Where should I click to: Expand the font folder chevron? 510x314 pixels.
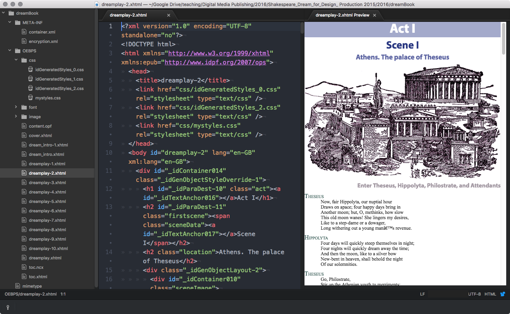pyautogui.click(x=16, y=107)
